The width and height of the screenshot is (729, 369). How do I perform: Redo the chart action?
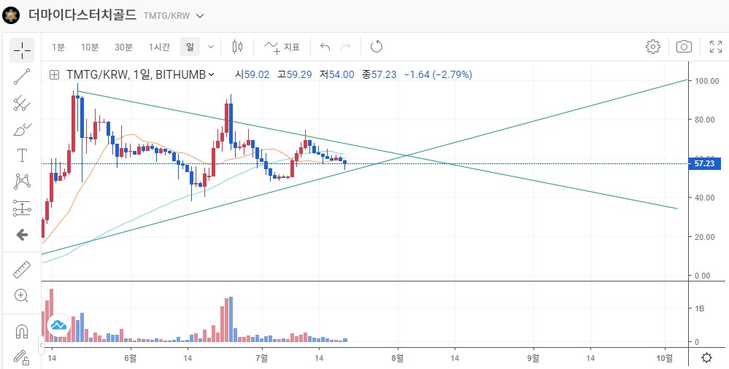(345, 47)
